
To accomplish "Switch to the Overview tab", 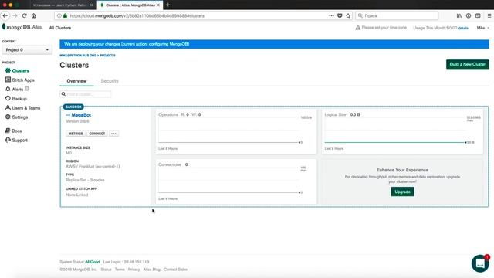I will coord(76,81).
